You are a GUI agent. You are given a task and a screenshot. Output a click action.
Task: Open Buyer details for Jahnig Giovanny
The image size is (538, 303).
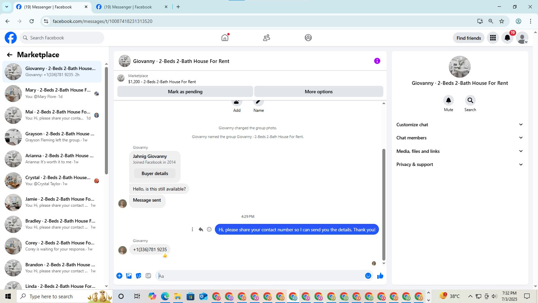(155, 173)
